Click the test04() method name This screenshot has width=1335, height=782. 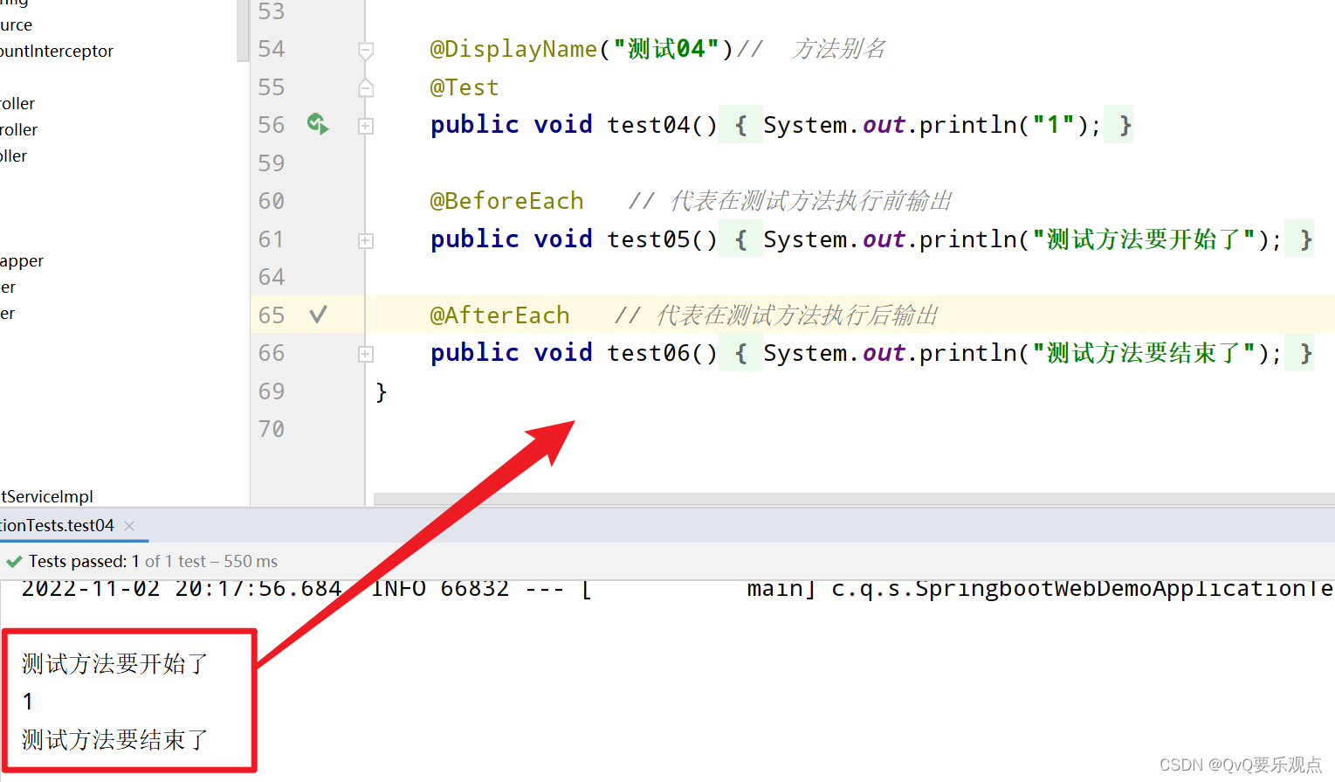pos(662,125)
